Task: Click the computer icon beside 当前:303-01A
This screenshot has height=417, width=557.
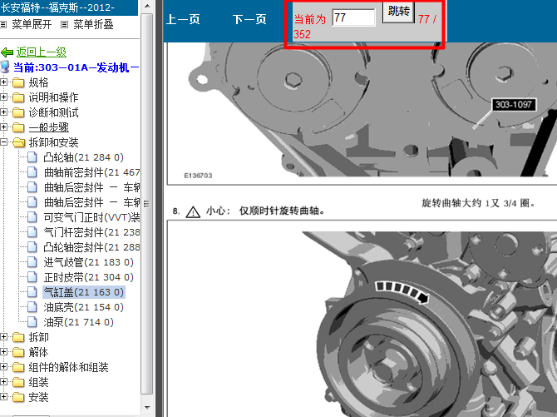Action: click(x=5, y=67)
